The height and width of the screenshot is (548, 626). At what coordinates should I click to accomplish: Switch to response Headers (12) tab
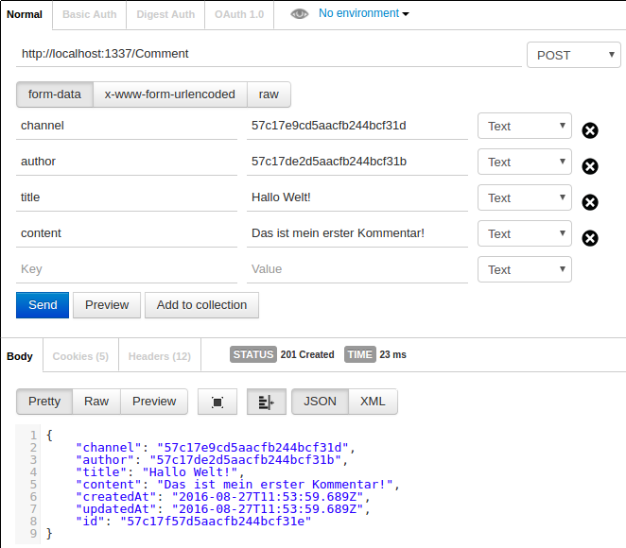(x=160, y=356)
